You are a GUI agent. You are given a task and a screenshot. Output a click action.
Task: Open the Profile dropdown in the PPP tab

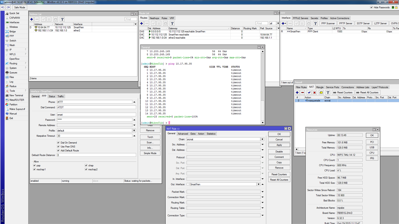134,131
